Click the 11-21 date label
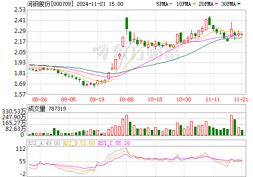 point(241,99)
